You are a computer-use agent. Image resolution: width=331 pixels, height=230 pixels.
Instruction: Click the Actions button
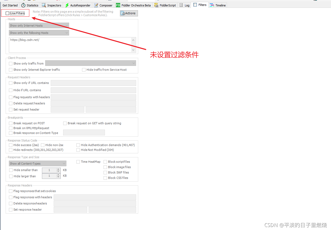(x=129, y=13)
